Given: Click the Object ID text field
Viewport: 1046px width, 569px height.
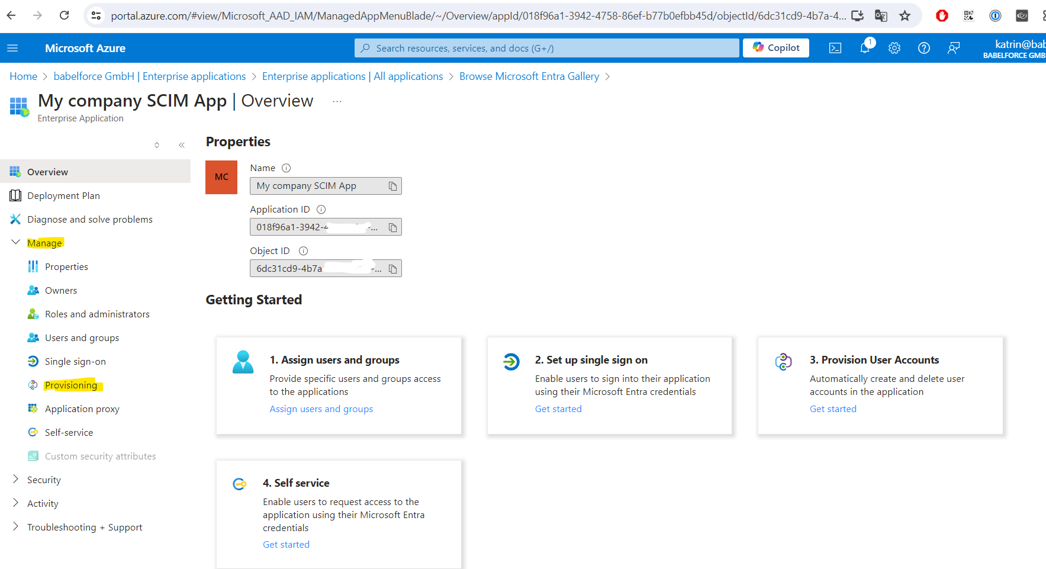Looking at the screenshot, I should pos(326,269).
